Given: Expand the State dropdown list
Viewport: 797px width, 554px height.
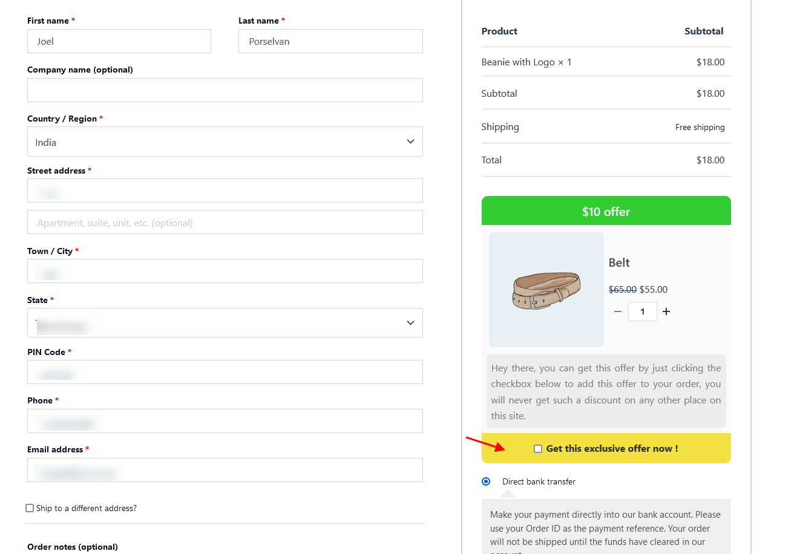Looking at the screenshot, I should coord(225,323).
